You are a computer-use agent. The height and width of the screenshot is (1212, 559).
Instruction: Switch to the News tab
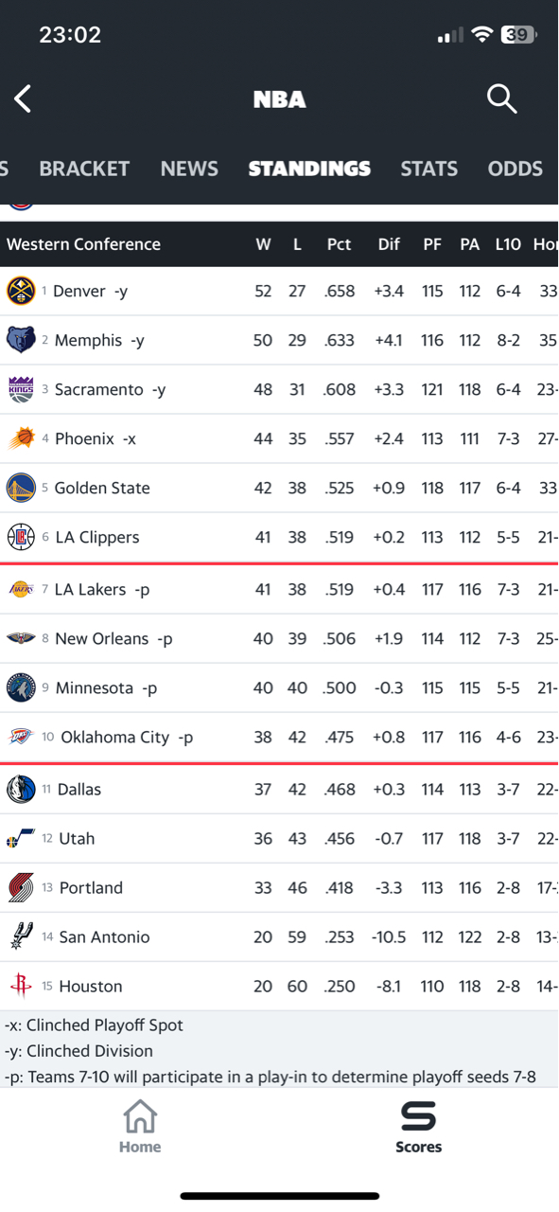click(189, 169)
